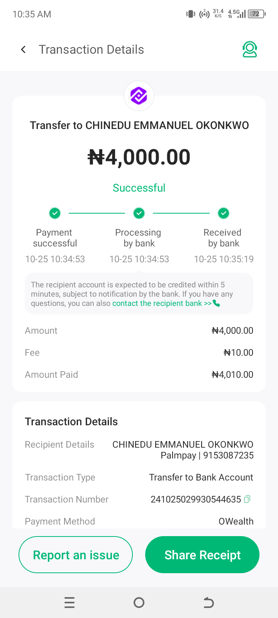The height and width of the screenshot is (618, 278).
Task: Tap the phone icon beside recipient bank link
Action: pos(217,304)
